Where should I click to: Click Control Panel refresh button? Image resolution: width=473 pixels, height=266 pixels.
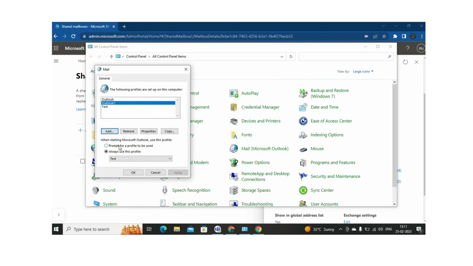point(291,57)
